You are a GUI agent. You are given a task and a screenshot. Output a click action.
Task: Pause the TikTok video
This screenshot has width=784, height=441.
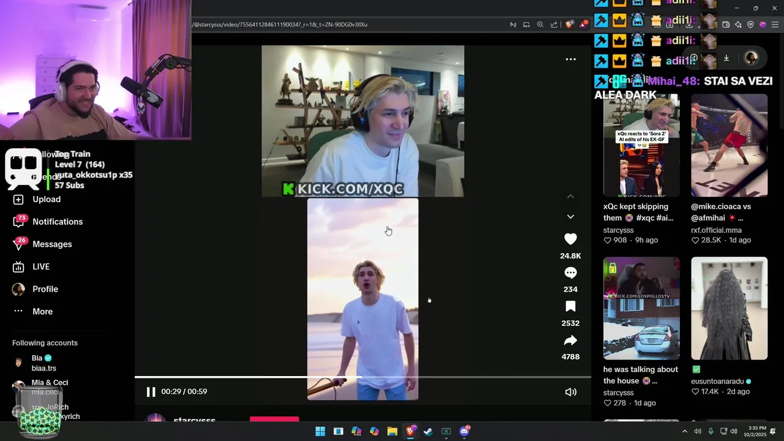point(151,392)
